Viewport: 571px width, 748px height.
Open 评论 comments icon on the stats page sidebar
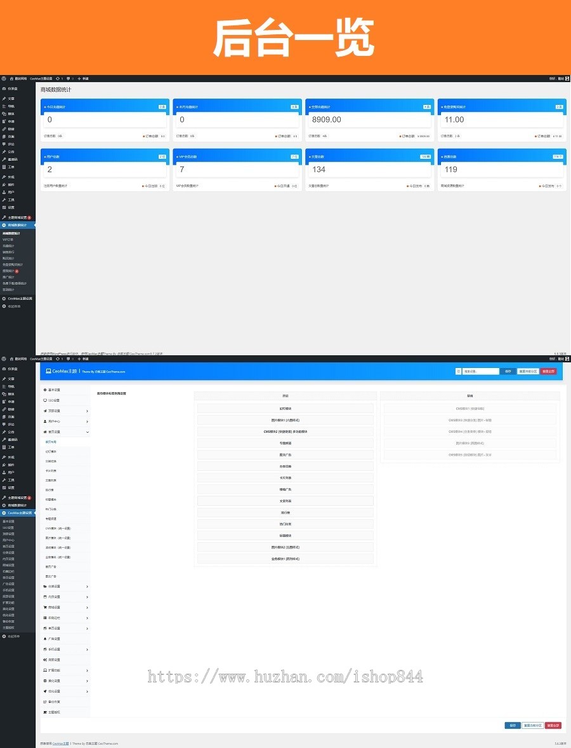tap(4, 144)
